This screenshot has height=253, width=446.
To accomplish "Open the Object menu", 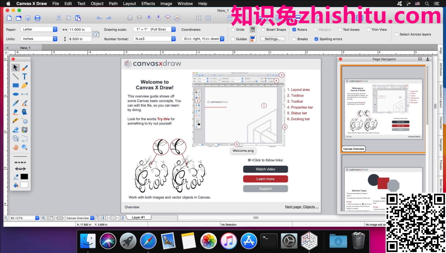I will tap(97, 4).
